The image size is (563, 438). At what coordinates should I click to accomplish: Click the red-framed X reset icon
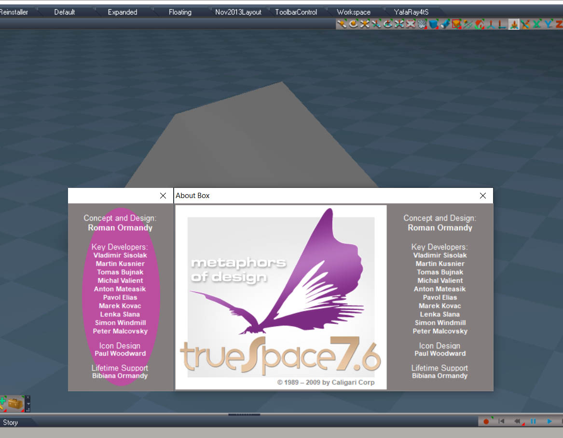pos(411,24)
